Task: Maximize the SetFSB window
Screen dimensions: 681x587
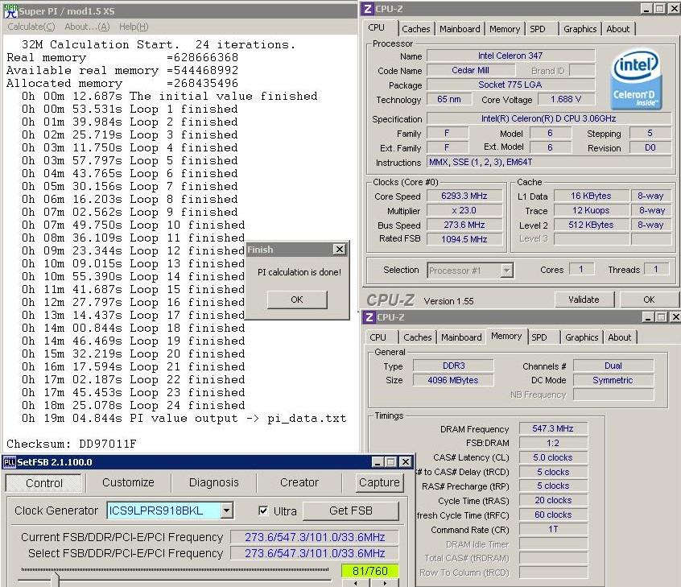Action: 390,462
